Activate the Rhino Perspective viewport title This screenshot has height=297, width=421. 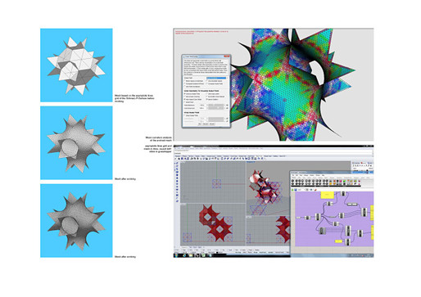point(251,162)
